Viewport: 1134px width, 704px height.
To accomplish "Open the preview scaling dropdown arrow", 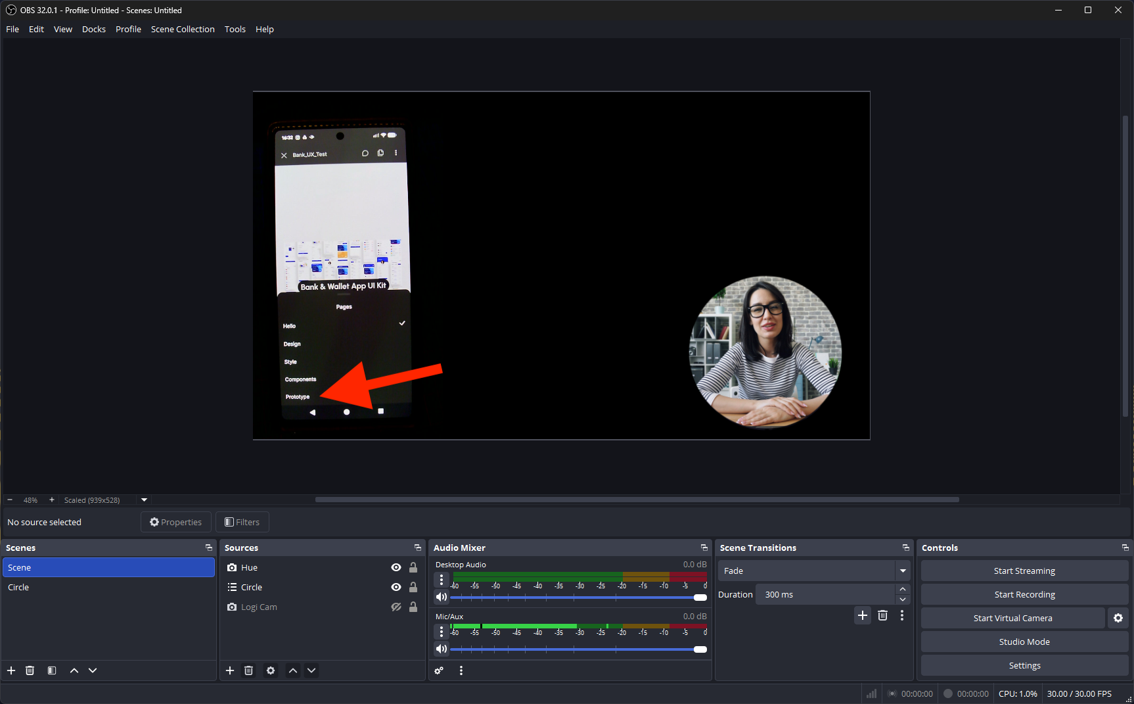I will tap(144, 500).
